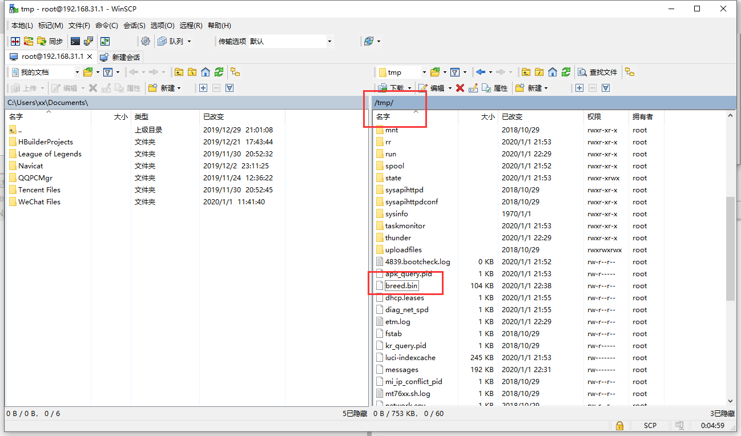
Task: Go to local home directory icon
Action: (206, 72)
